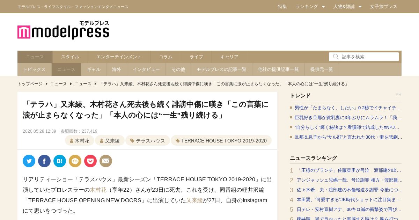Open 提供元一覧 tab
The height and width of the screenshot is (220, 419).
pyautogui.click(x=322, y=69)
